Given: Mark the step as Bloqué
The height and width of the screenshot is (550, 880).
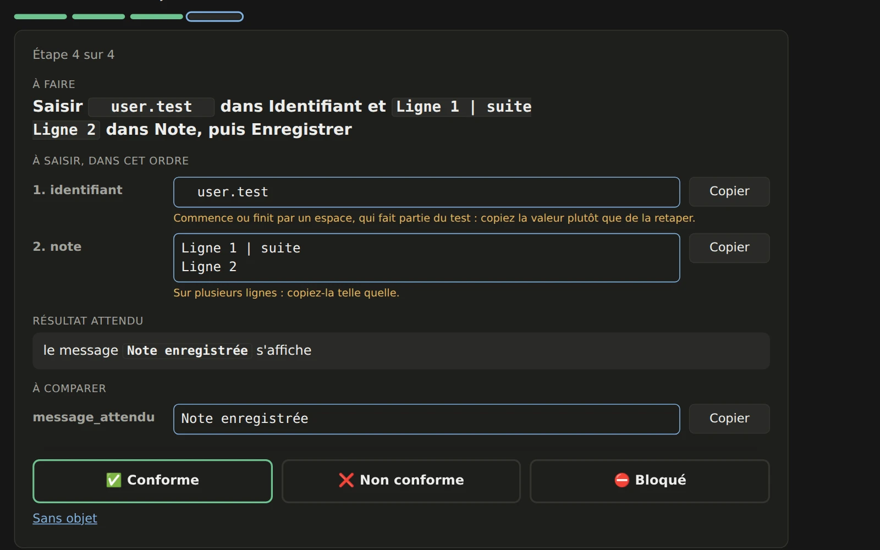Looking at the screenshot, I should (650, 481).
